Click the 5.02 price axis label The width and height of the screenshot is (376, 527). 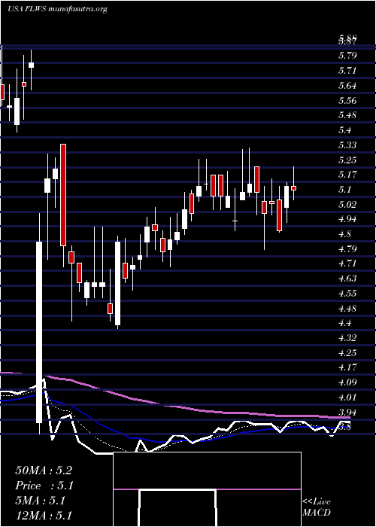(347, 204)
